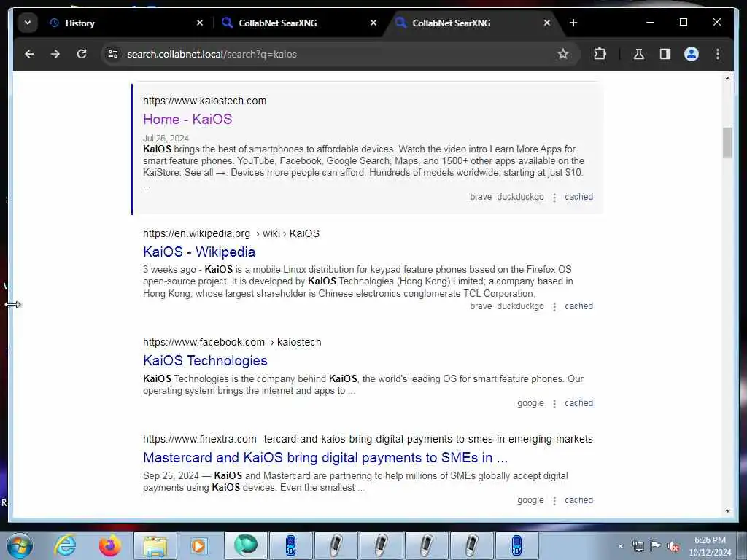Click the page scrollbar thumb
747x560 pixels.
pos(727,142)
